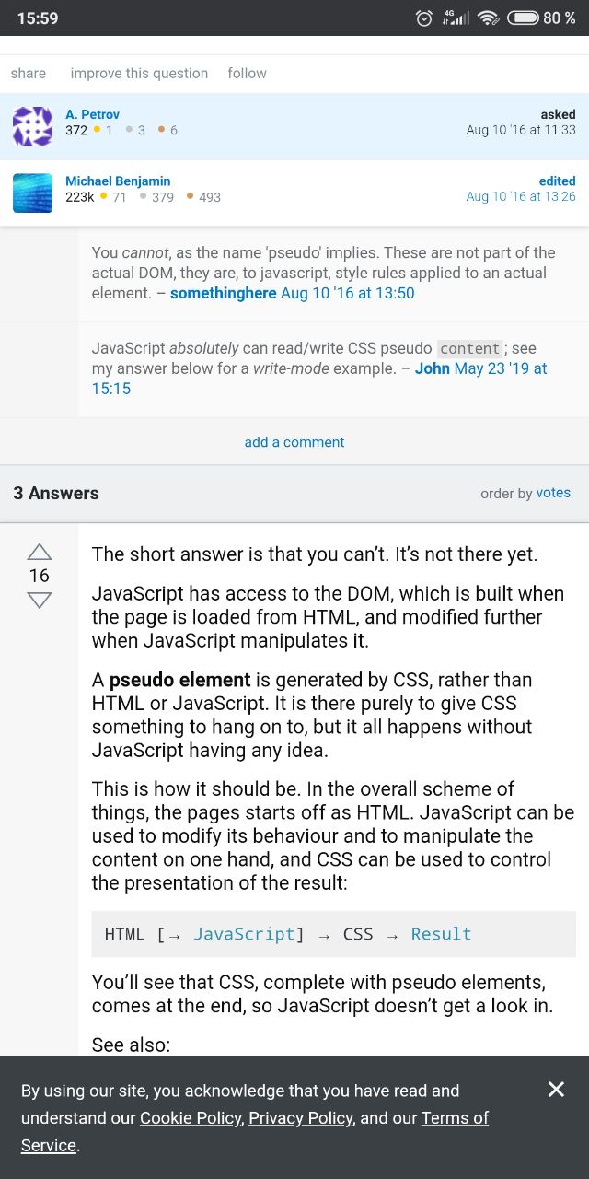Tap the battery indicator icon
Screen dimensions: 589x1179
point(523,18)
